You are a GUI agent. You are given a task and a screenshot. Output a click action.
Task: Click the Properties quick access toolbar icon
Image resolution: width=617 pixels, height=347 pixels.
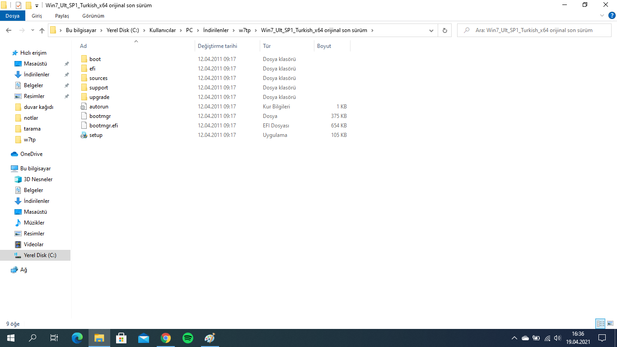pos(19,5)
